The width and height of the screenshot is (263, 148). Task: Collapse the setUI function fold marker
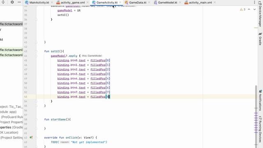click(36, 51)
